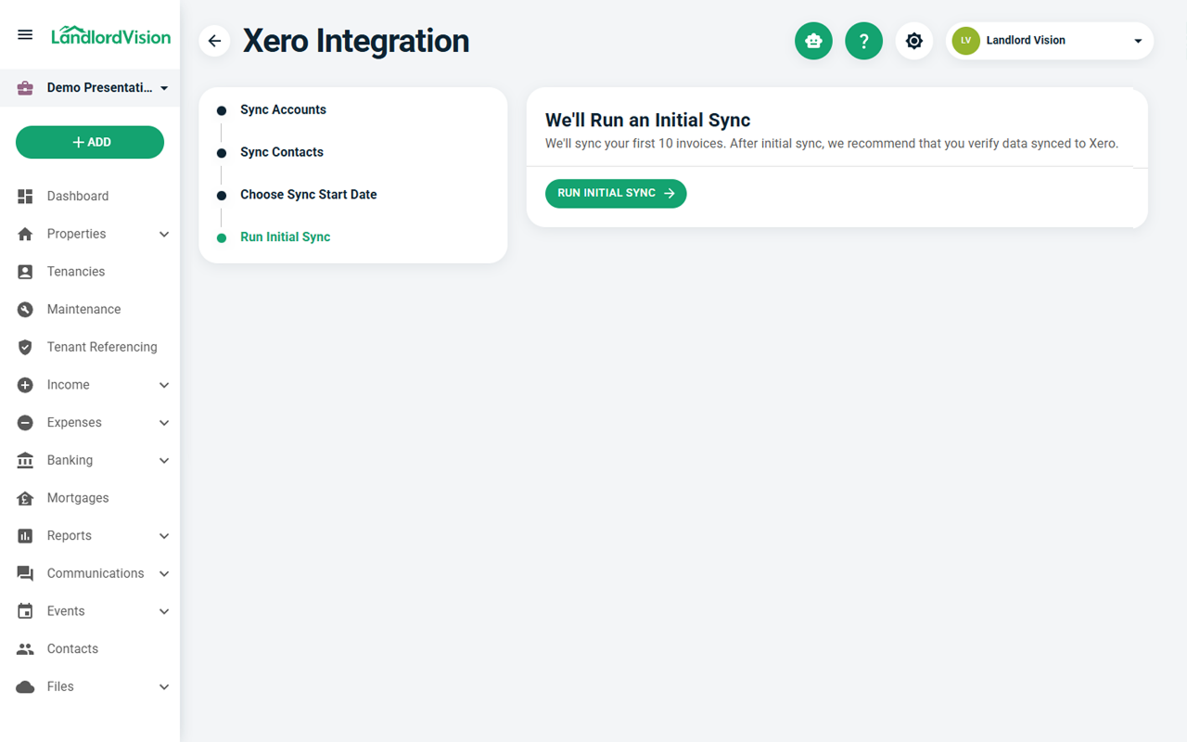Go back using the arrow button

pyautogui.click(x=214, y=41)
